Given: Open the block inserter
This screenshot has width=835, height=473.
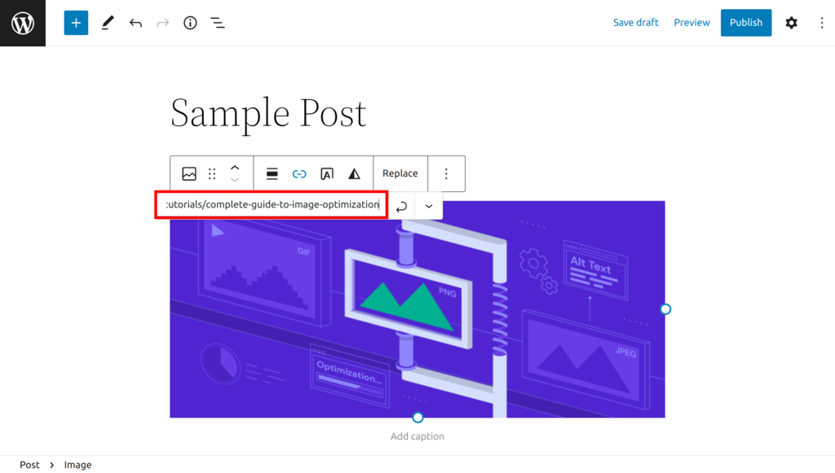Looking at the screenshot, I should coord(75,22).
